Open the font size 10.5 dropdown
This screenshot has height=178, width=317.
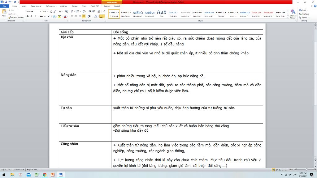pyautogui.click(x=48, y=11)
